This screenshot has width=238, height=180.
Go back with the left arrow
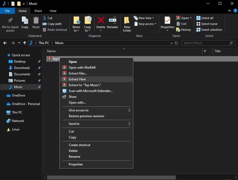[5, 43]
